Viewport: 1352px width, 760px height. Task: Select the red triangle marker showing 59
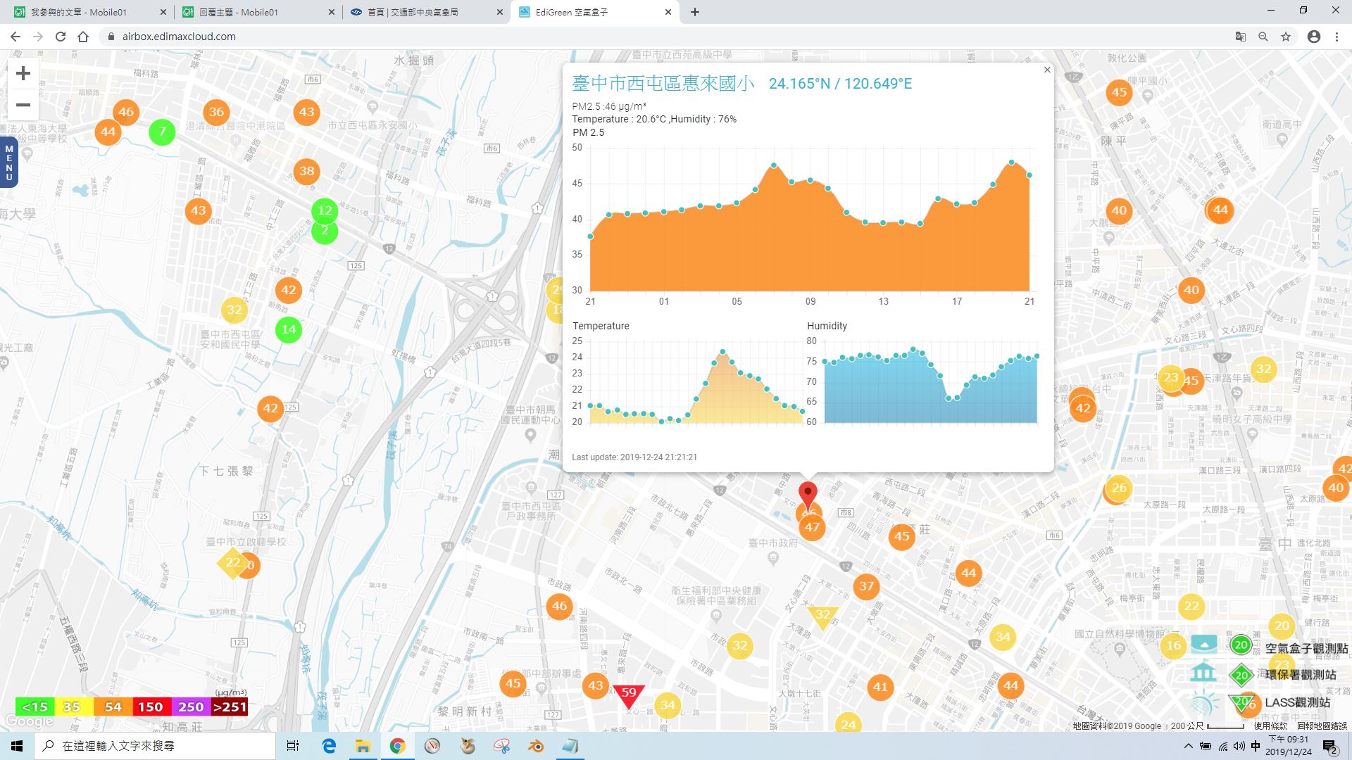pos(628,695)
